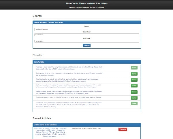
Task: Click the 'List of articles' panel header
Action: (87, 62)
